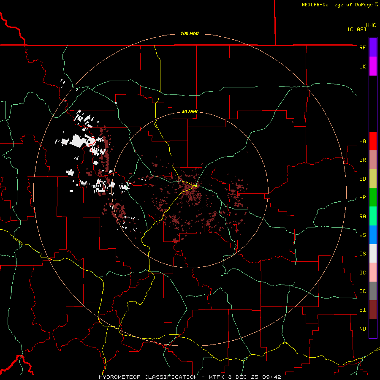Select the olive BD legend swatch

[x=373, y=179]
